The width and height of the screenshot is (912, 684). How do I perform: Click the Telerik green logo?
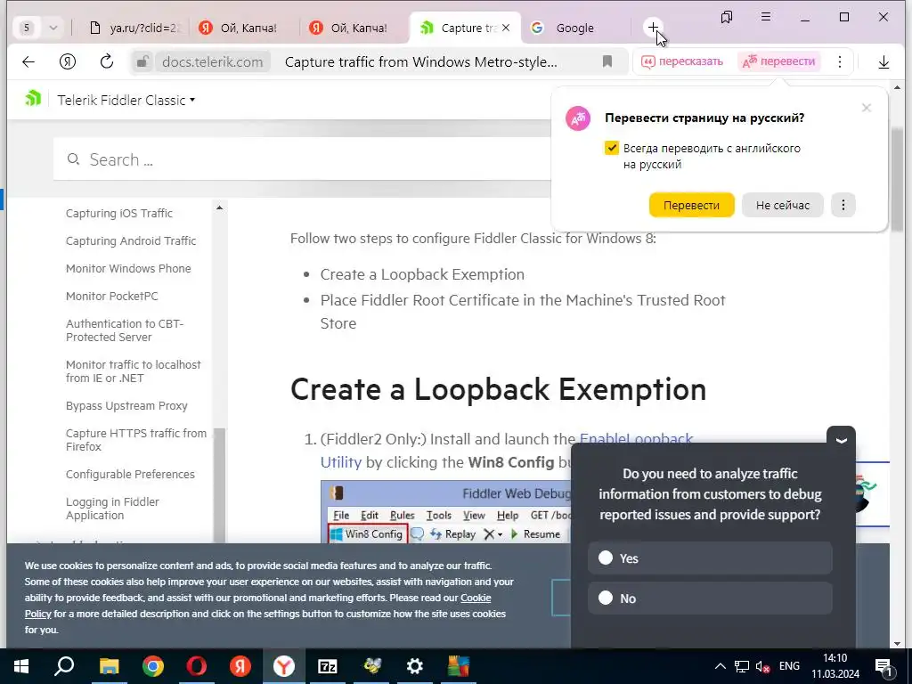(33, 98)
